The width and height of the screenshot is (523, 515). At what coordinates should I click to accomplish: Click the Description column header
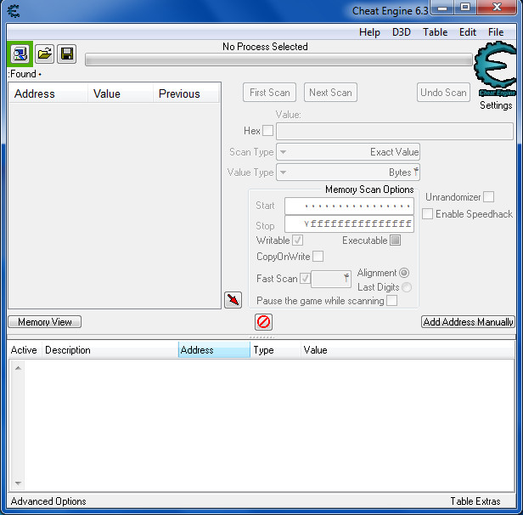click(110, 350)
